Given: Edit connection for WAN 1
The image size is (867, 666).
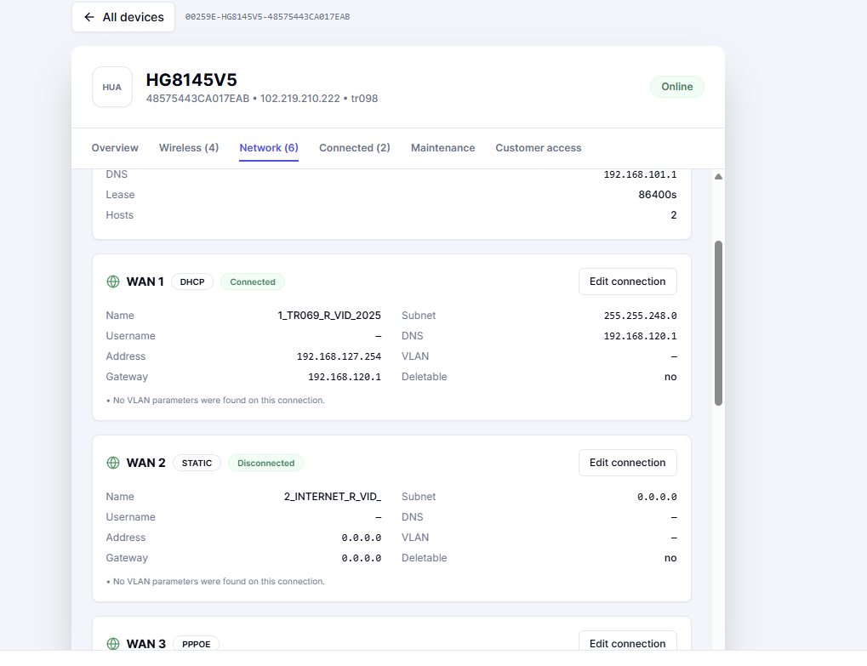Looking at the screenshot, I should coord(628,282).
